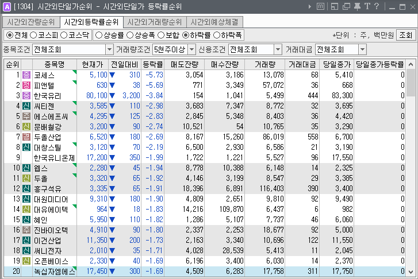Click the 주 badge next to 진바이오텍

26,230
